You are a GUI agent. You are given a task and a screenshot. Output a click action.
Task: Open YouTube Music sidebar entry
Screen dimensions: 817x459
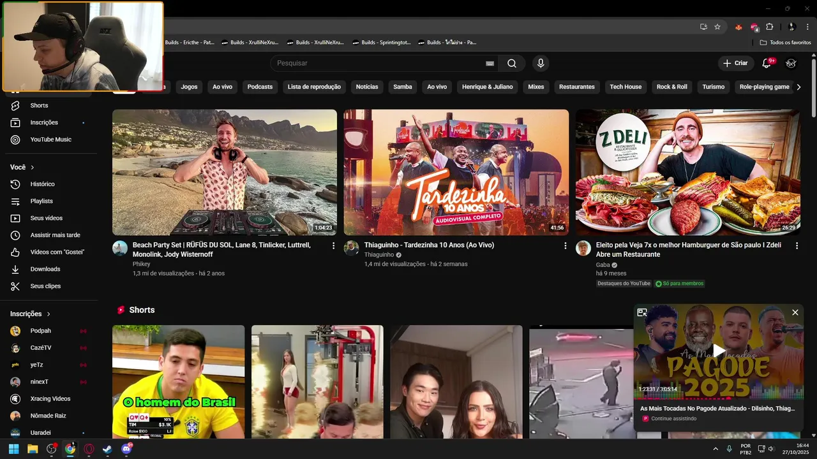coord(49,140)
